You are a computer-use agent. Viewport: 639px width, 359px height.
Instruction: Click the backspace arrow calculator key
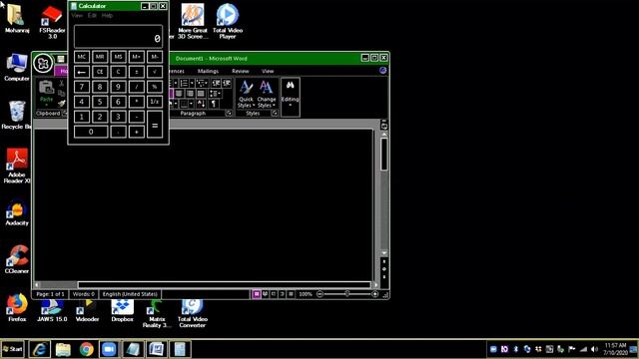click(82, 72)
